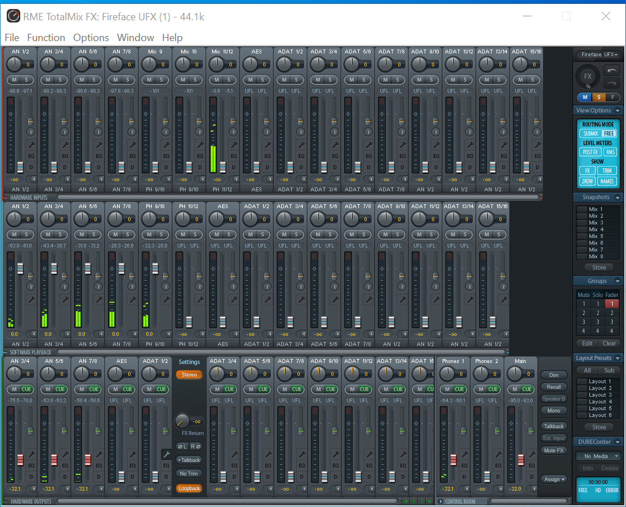Collapse the View Options section

point(618,111)
